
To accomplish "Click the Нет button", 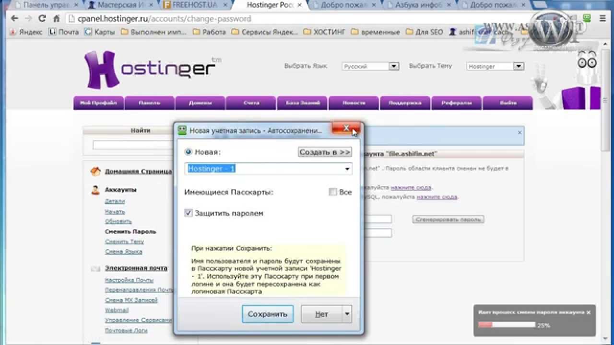I will click(322, 314).
